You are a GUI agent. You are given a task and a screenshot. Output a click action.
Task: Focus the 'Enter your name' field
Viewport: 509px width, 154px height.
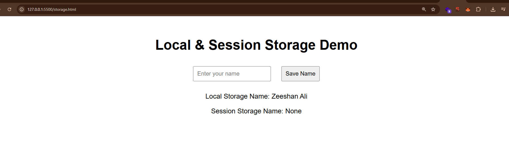(x=232, y=74)
